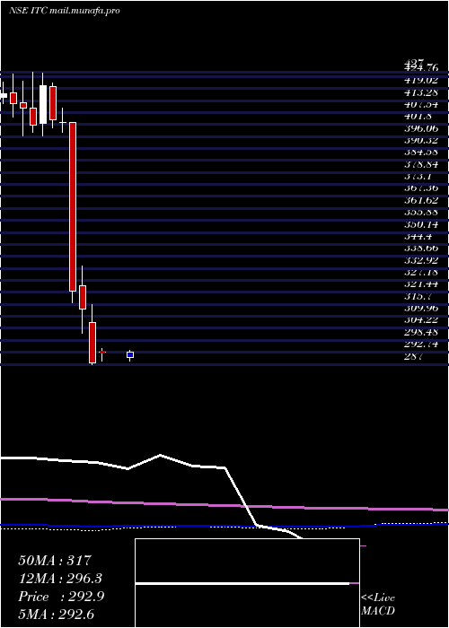Click the 298.48 price axis label
Viewport: 449px width, 628px height.
(420, 332)
